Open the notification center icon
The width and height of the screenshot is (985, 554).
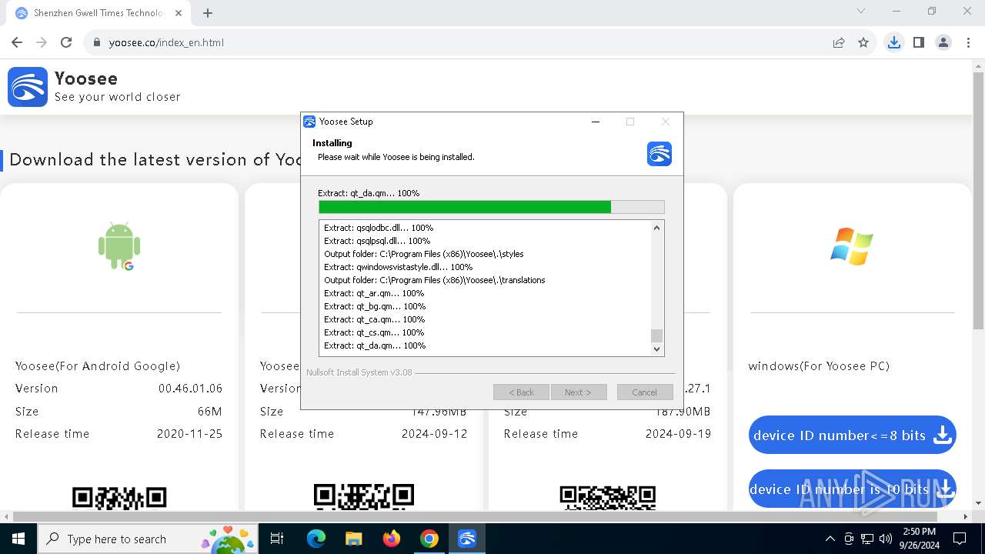tap(960, 539)
